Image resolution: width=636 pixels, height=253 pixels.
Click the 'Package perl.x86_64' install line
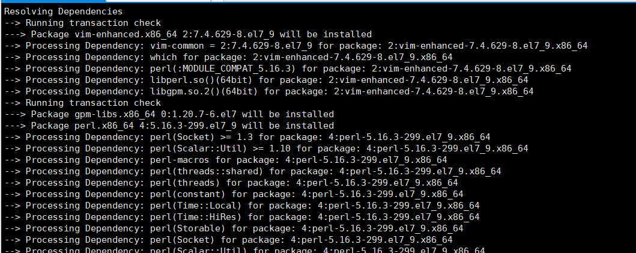[169, 126]
